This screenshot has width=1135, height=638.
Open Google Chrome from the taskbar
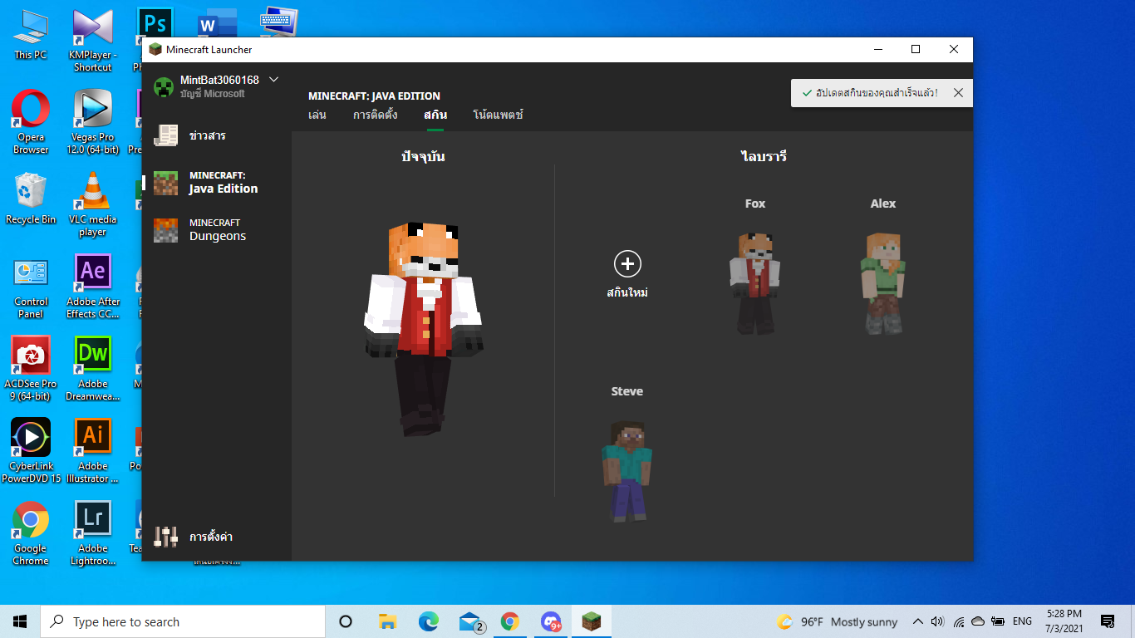click(x=510, y=621)
